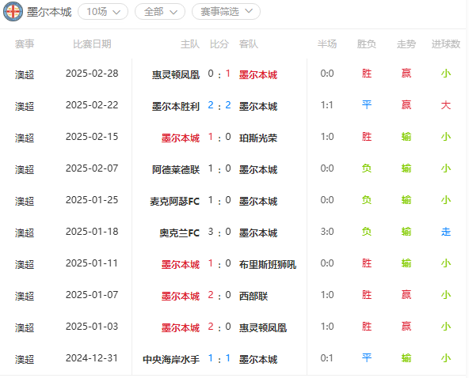This screenshot has height=378, width=469.
Task: Open the 阿德莱德联 team page
Action: point(176,169)
